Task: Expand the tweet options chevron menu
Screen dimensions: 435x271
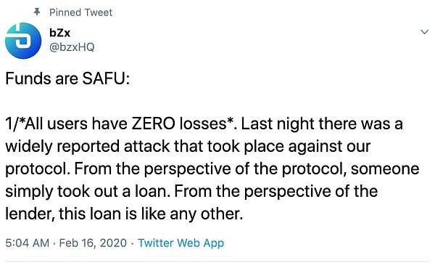Action: click(424, 32)
